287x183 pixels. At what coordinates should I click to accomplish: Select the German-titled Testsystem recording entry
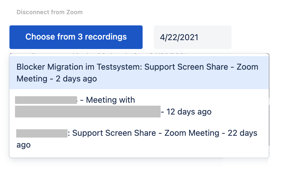click(139, 73)
